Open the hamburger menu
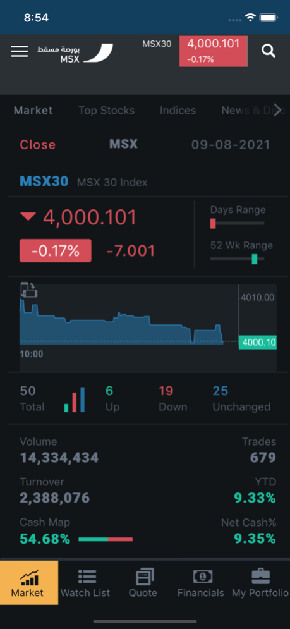This screenshot has height=629, width=290. [19, 51]
